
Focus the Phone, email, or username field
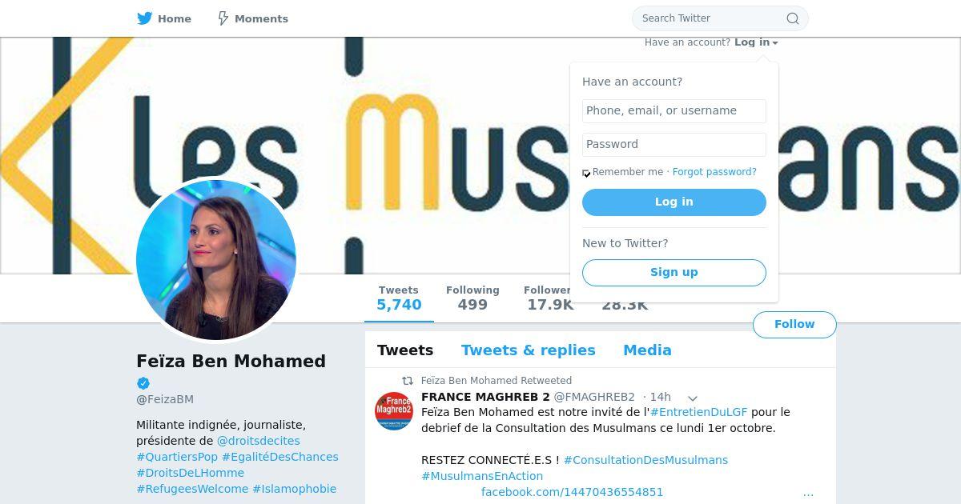tap(674, 111)
